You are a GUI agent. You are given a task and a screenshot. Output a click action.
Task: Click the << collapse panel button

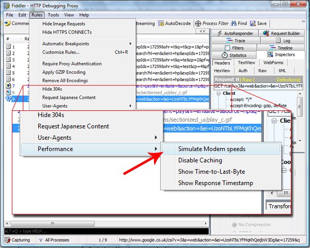point(203,31)
